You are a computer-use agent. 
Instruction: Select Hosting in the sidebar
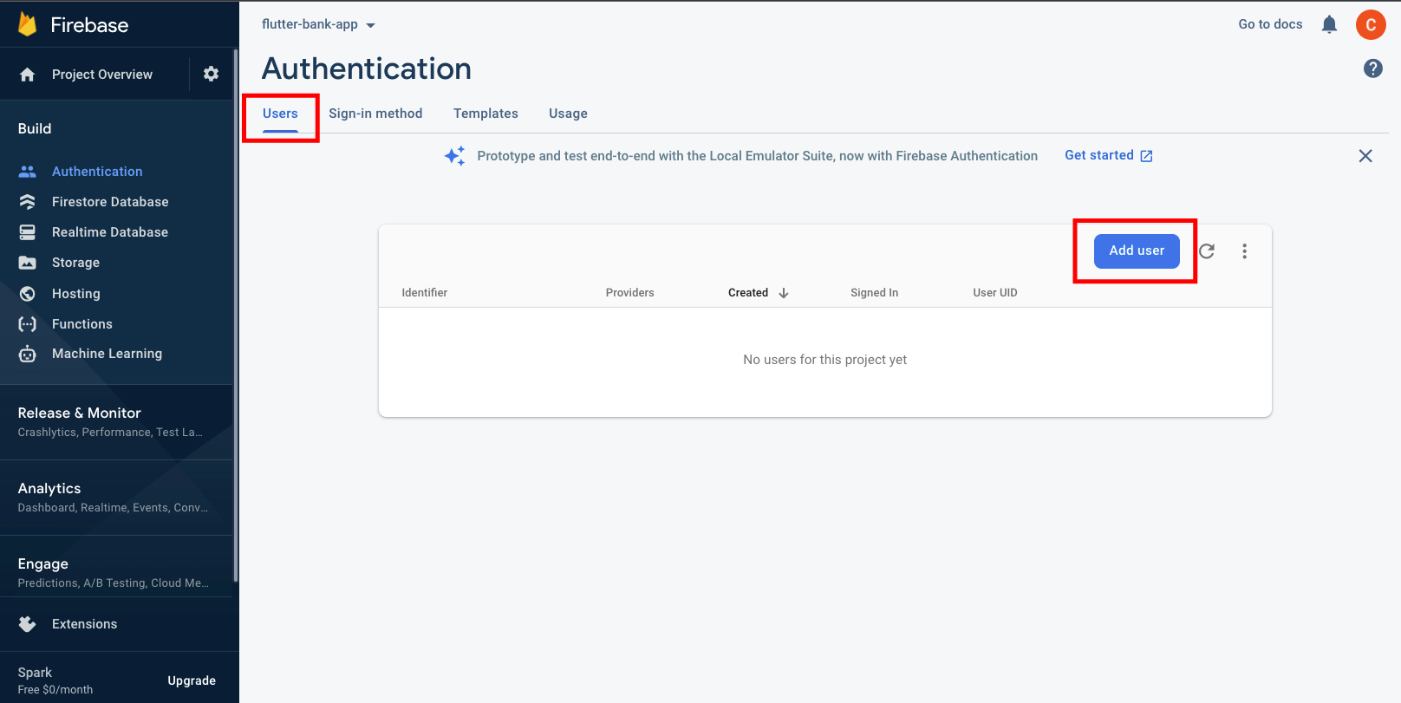click(x=76, y=294)
